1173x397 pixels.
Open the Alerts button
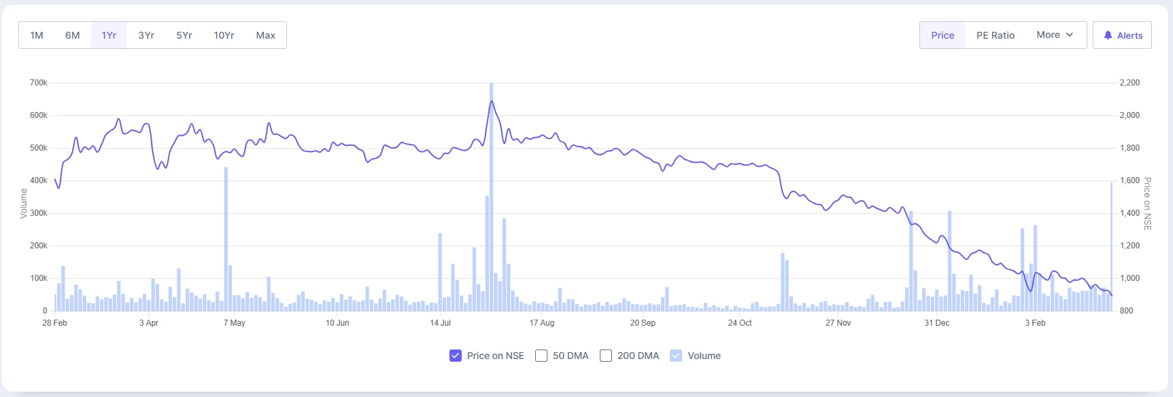click(x=1122, y=35)
